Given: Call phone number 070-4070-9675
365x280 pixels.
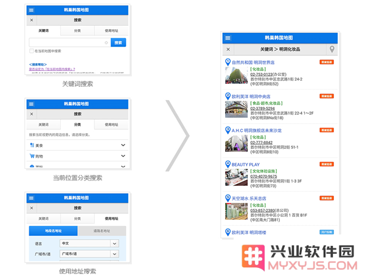Looking at the screenshot, I should click(x=263, y=176).
